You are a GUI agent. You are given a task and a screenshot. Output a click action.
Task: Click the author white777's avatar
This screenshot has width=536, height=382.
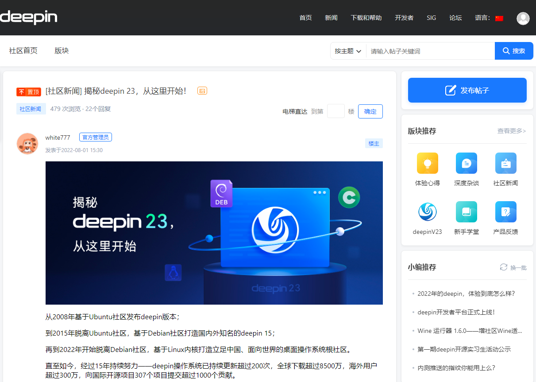click(x=27, y=144)
